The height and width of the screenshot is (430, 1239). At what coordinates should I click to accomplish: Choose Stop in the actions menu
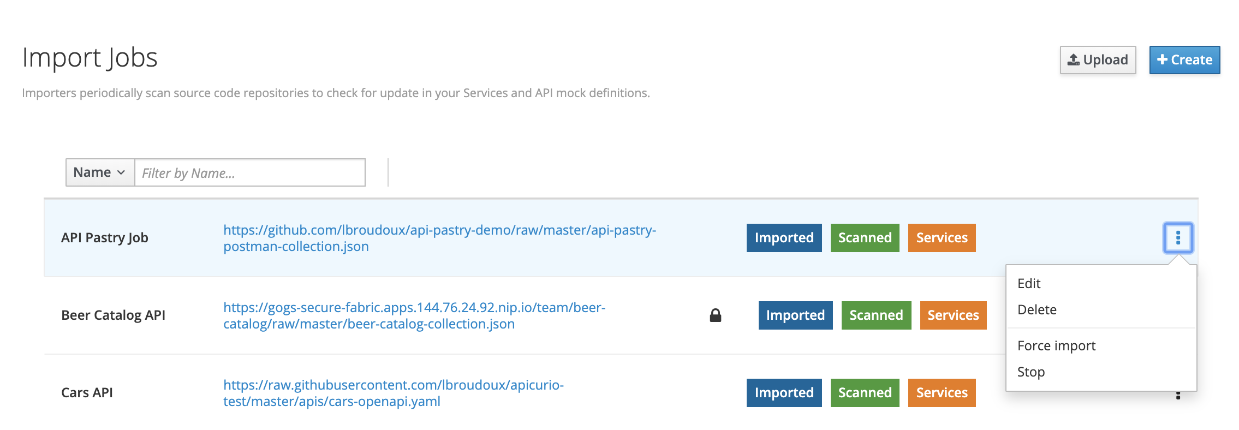coord(1030,372)
